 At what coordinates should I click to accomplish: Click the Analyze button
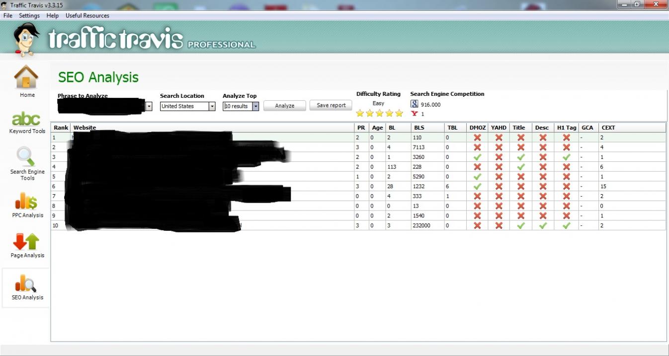click(x=285, y=106)
